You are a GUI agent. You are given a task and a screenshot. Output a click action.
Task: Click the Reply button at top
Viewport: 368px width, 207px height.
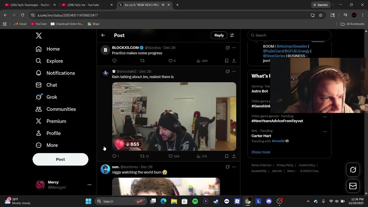coord(219,35)
